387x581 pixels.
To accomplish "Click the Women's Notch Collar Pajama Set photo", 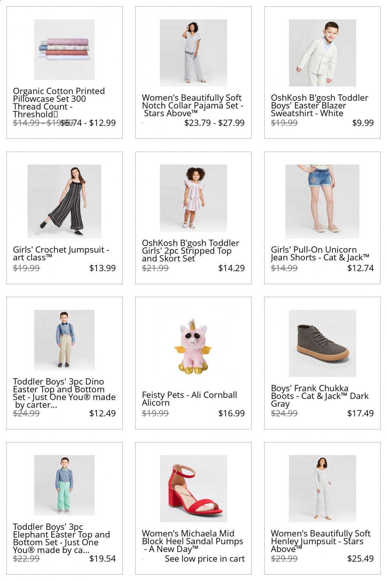I will pyautogui.click(x=193, y=53).
